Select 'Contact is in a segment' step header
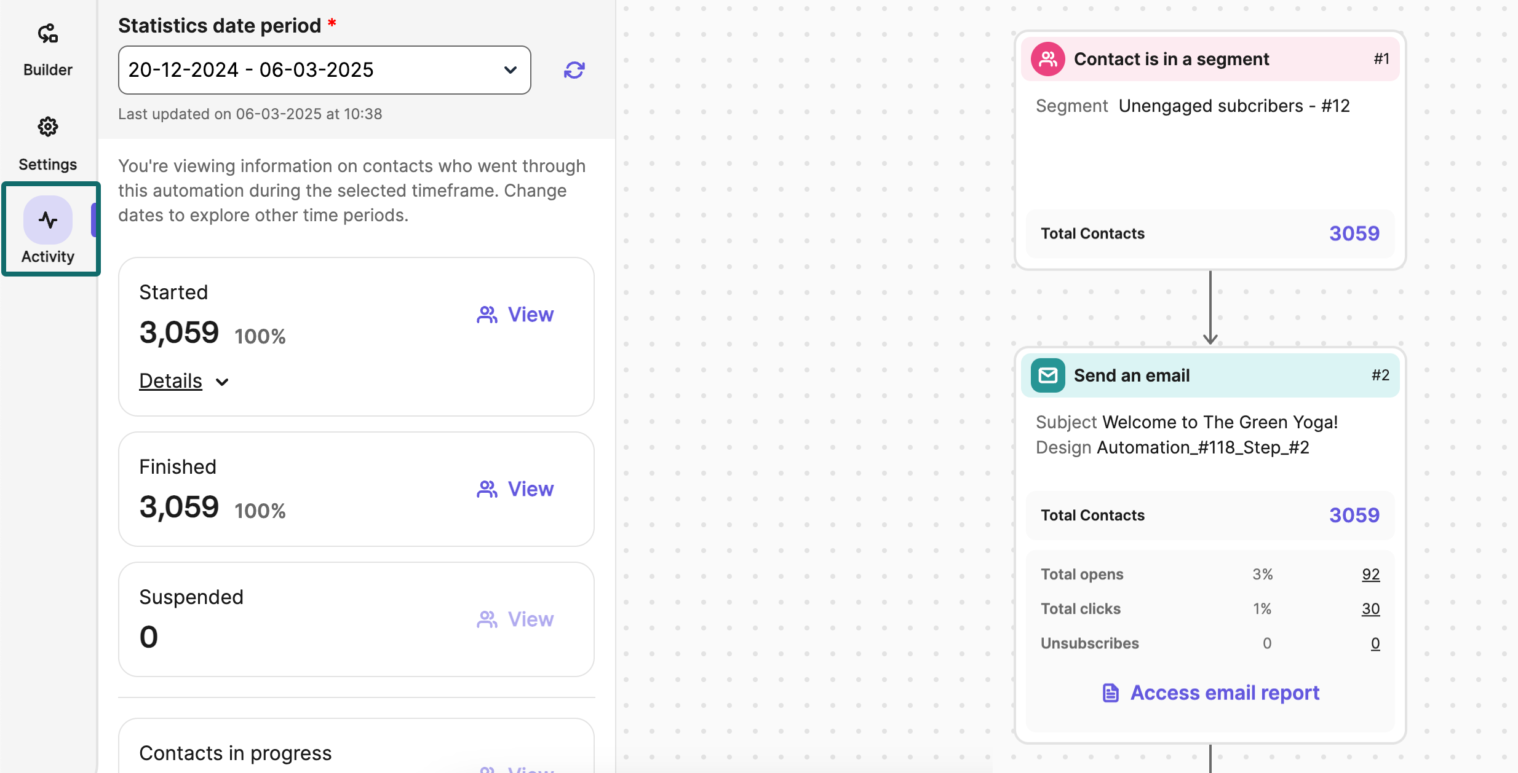This screenshot has height=773, width=1518. [x=1210, y=59]
